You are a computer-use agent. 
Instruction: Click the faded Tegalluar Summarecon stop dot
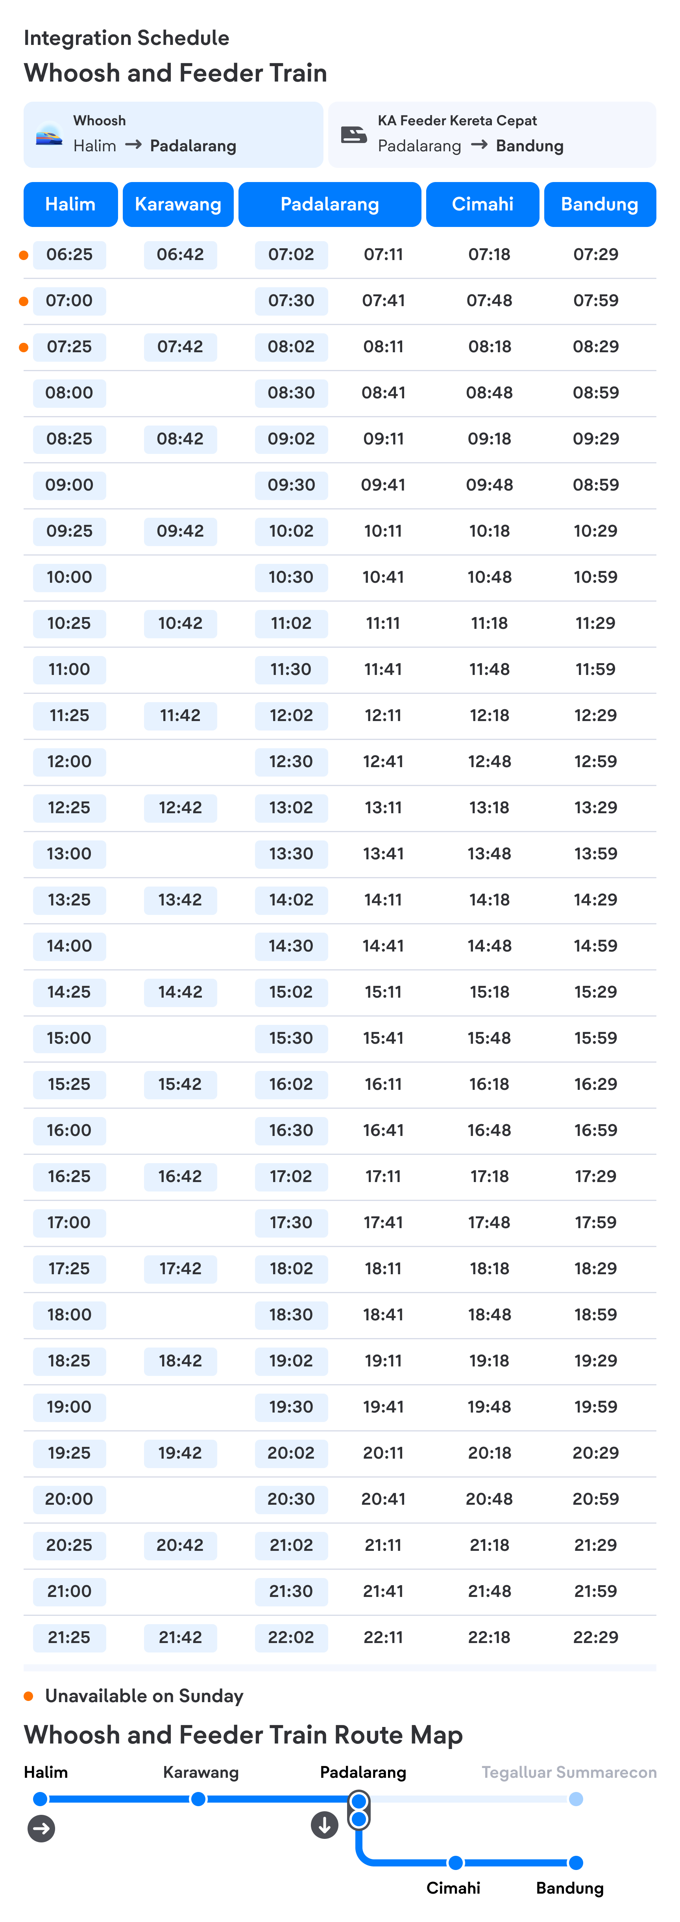(576, 1799)
